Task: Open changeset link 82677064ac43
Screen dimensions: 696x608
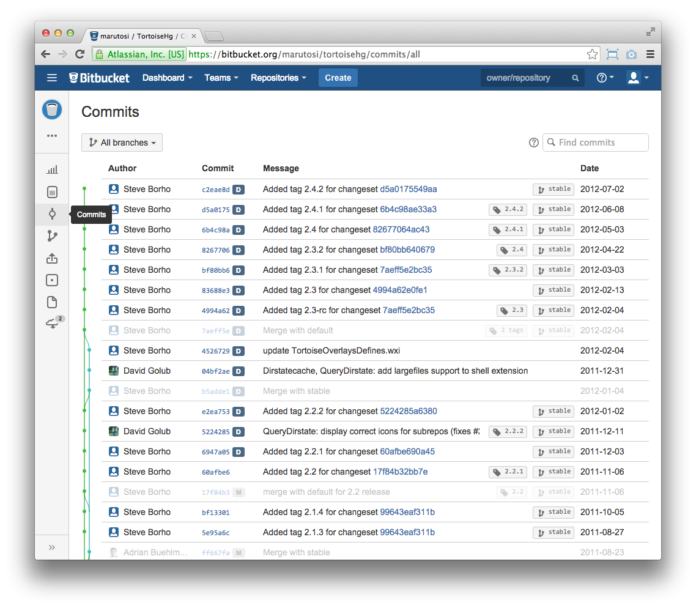Action: (x=401, y=230)
